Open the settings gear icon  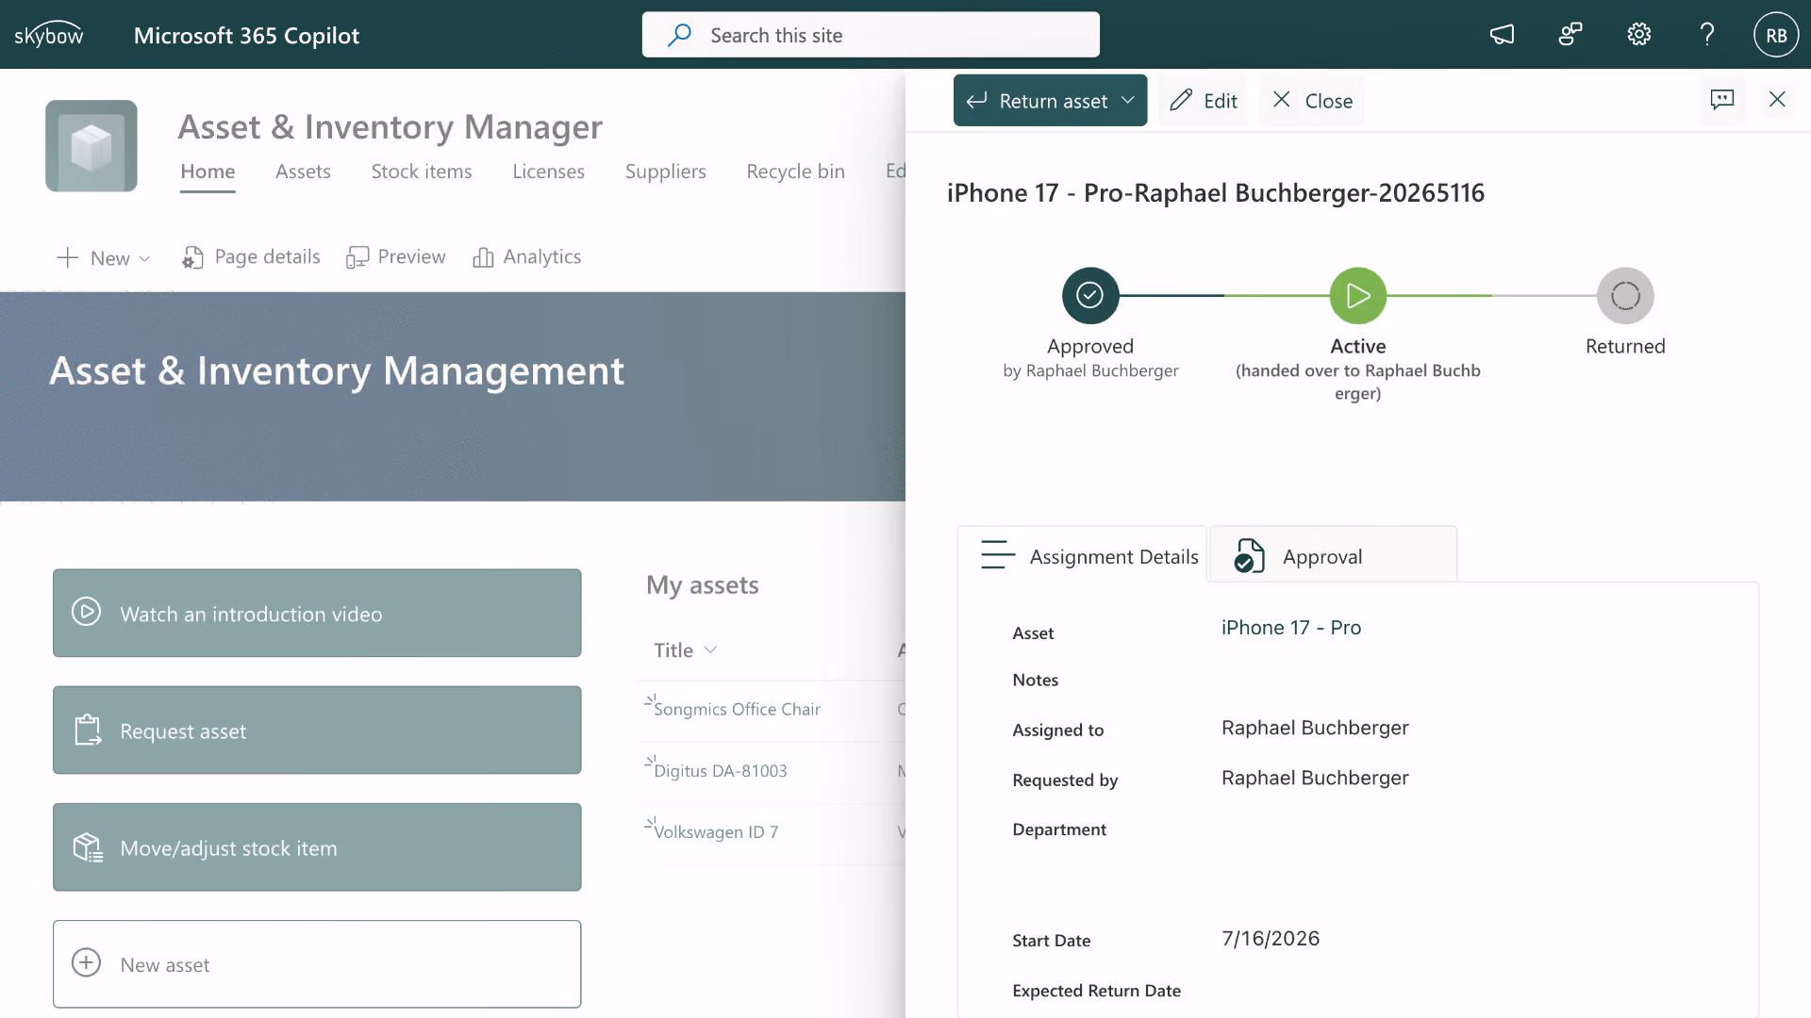(x=1639, y=35)
